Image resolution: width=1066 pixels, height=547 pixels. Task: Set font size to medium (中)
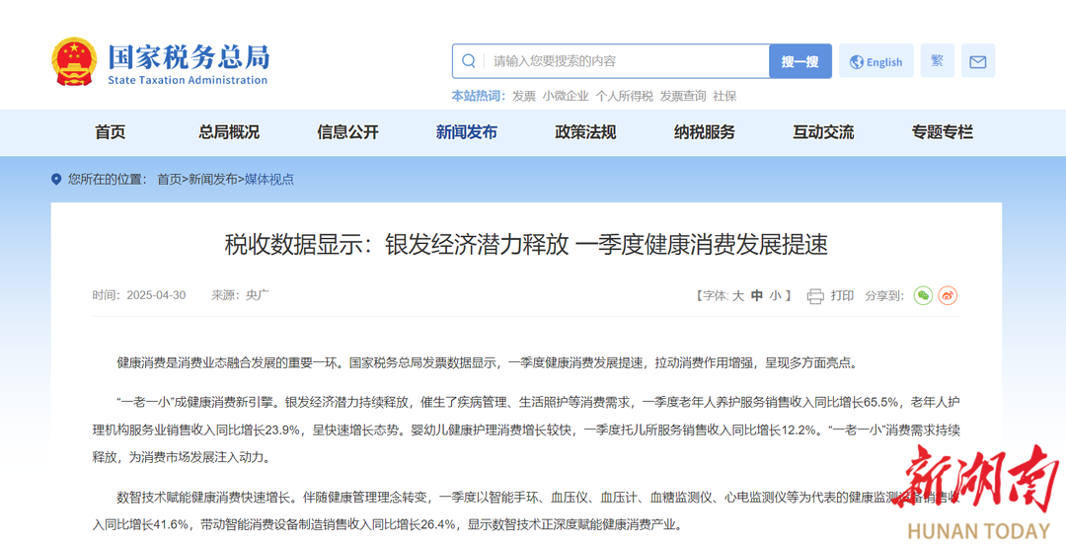[x=756, y=296]
